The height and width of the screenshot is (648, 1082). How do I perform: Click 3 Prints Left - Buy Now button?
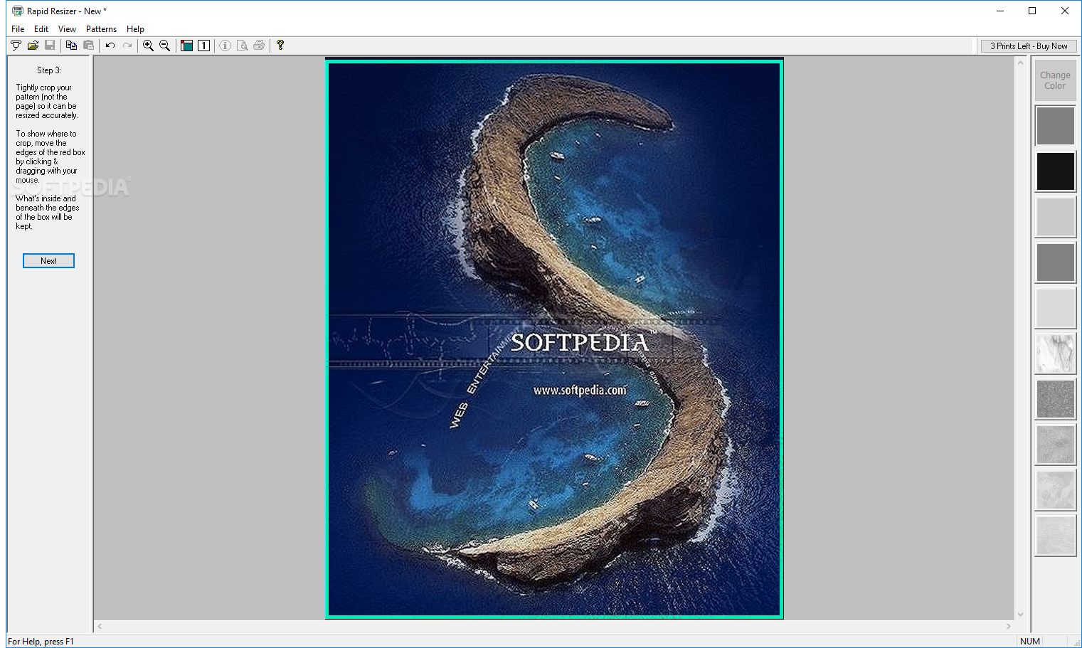pos(1029,46)
